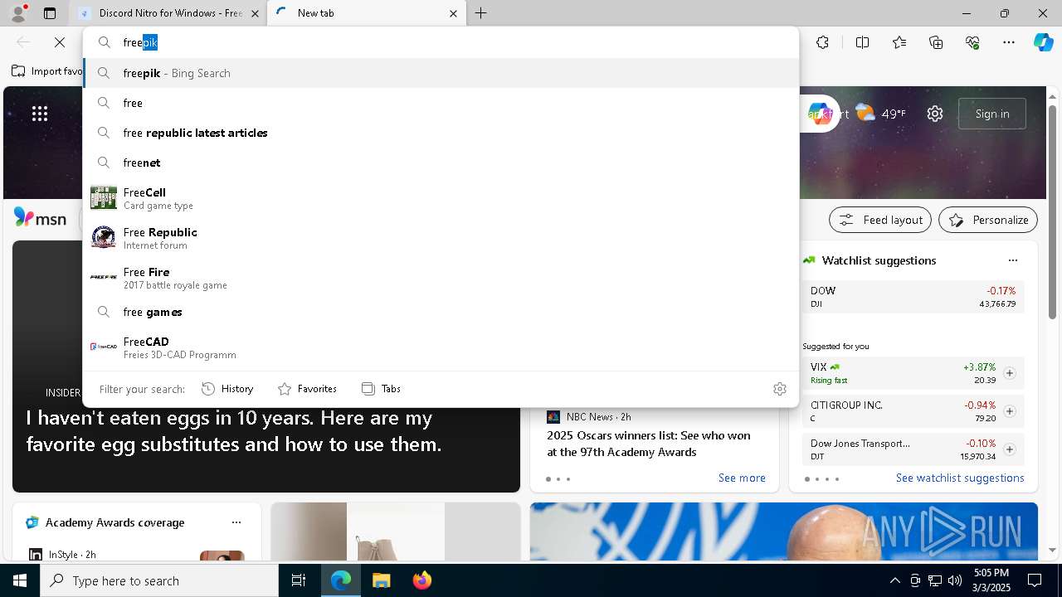Show hidden system tray icons
This screenshot has height=597, width=1062.
point(894,580)
